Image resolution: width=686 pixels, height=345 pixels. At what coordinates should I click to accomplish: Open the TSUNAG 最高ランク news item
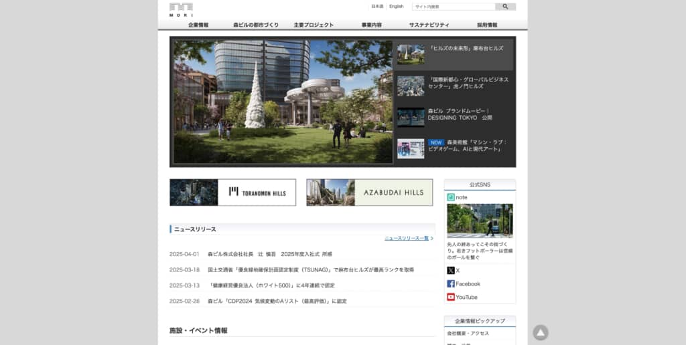point(311,270)
